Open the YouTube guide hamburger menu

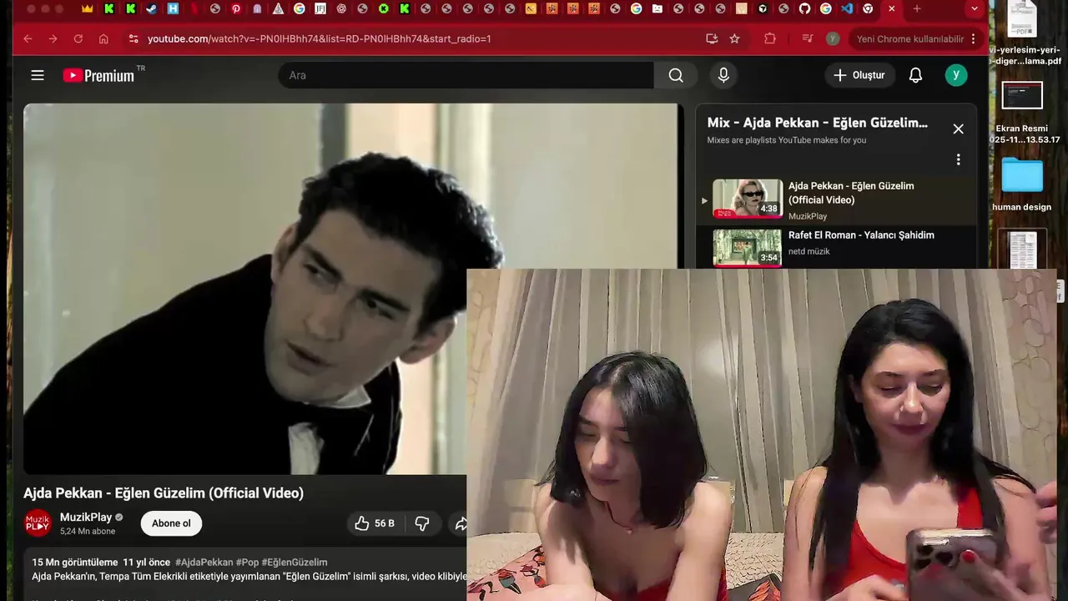click(x=38, y=75)
